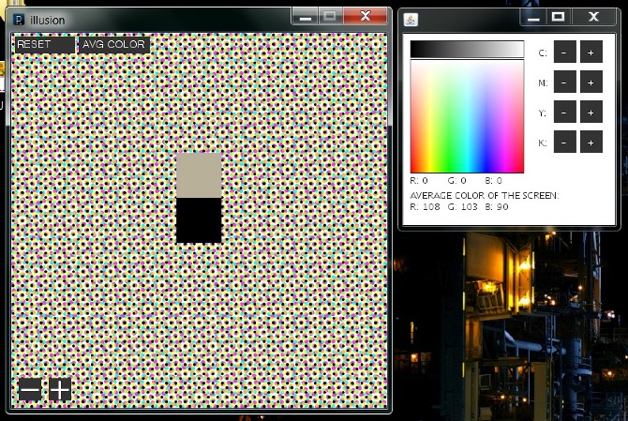
Task: Increase the Y value with plus
Action: [591, 113]
